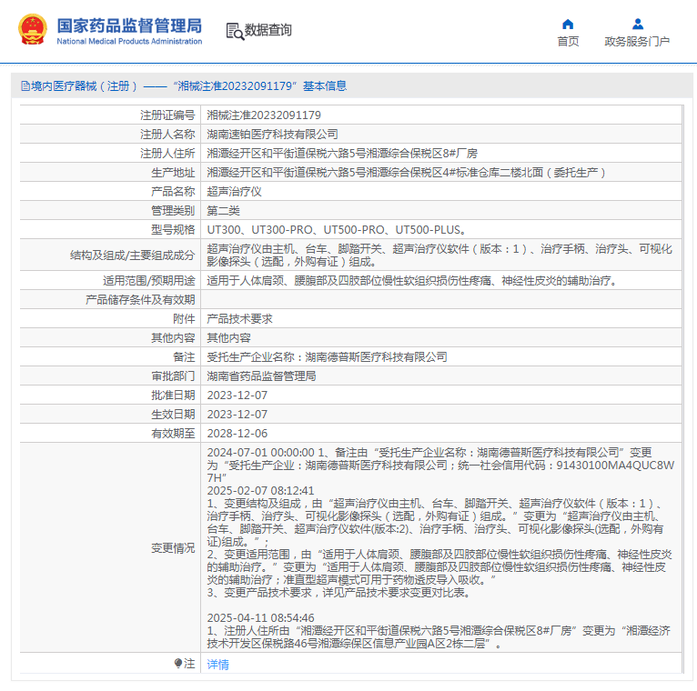The image size is (697, 691).
Task: Open the 详情 link
Action: 217,664
